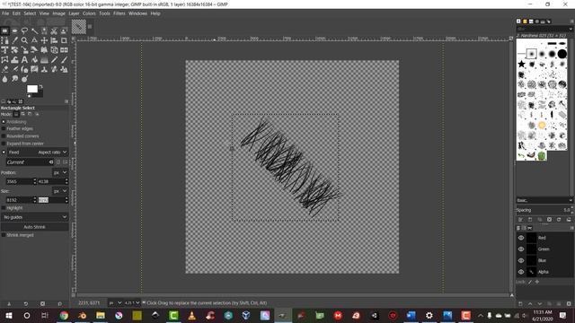Open the status bar zoom ratio dropdown
This screenshot has height=323, width=575.
pyautogui.click(x=132, y=303)
